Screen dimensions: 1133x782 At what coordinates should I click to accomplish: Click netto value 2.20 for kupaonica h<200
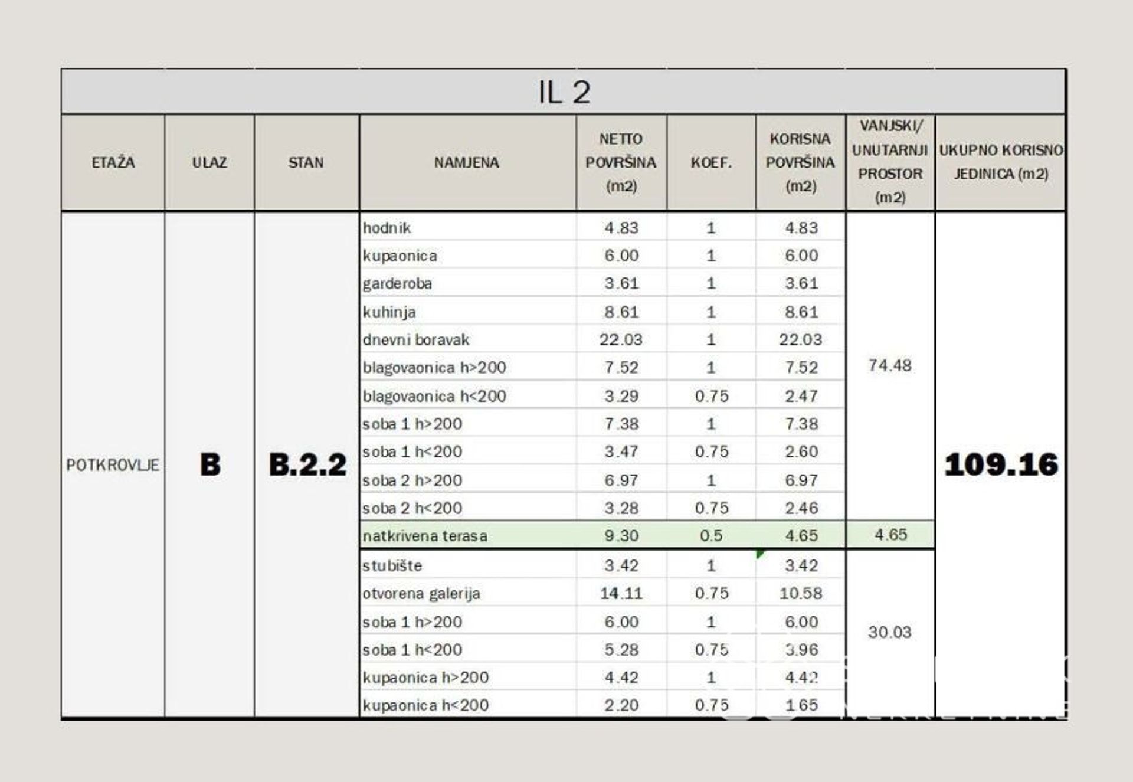(621, 705)
